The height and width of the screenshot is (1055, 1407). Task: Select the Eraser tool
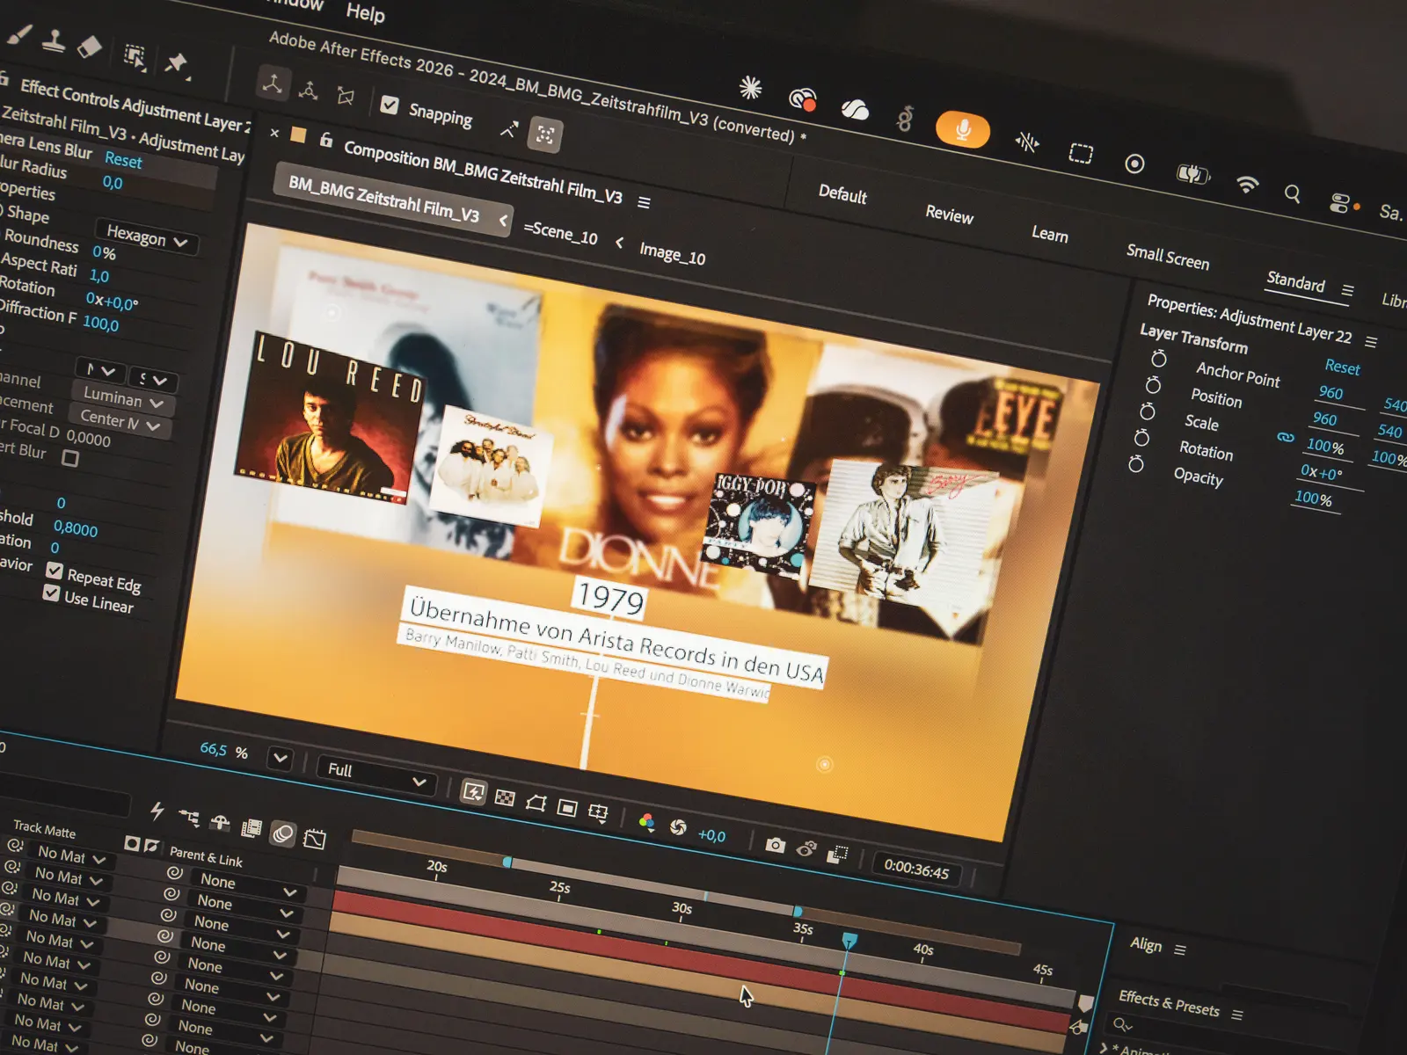[90, 47]
